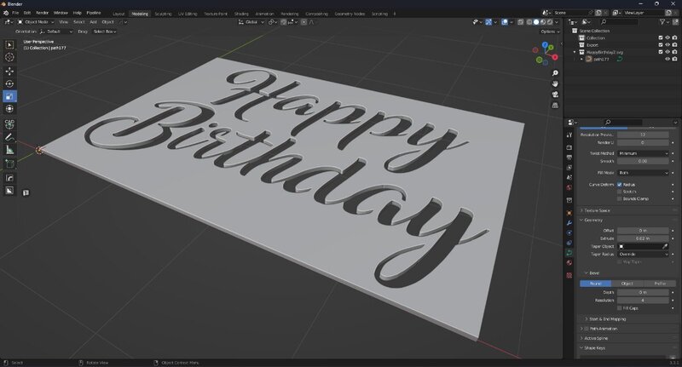The height and width of the screenshot is (367, 682).
Task: Switch to the Sculpting workspace tab
Action: pyautogui.click(x=162, y=14)
